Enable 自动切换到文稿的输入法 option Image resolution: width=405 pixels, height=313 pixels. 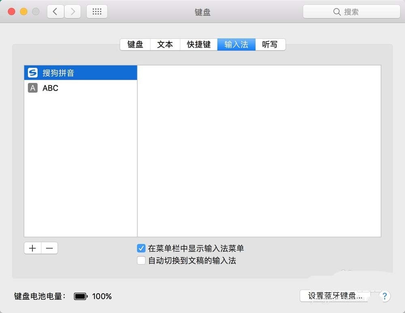tap(141, 260)
